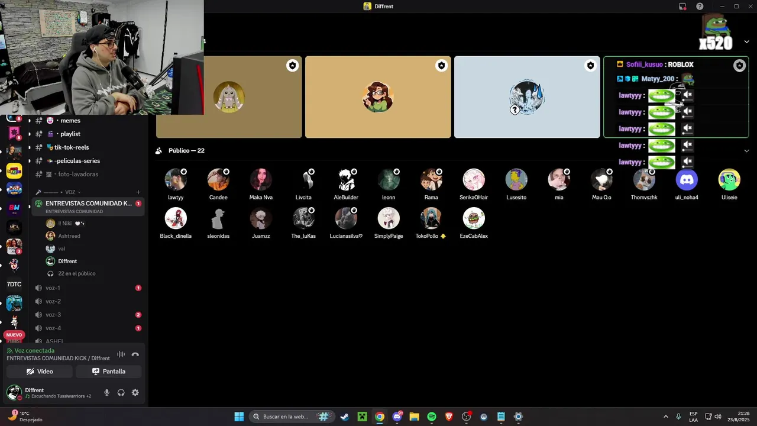Image resolution: width=757 pixels, height=426 pixels.
Task: Toggle headphone deafen in user panel
Action: click(121, 392)
